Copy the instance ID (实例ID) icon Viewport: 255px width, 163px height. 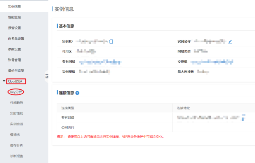(x=111, y=41)
